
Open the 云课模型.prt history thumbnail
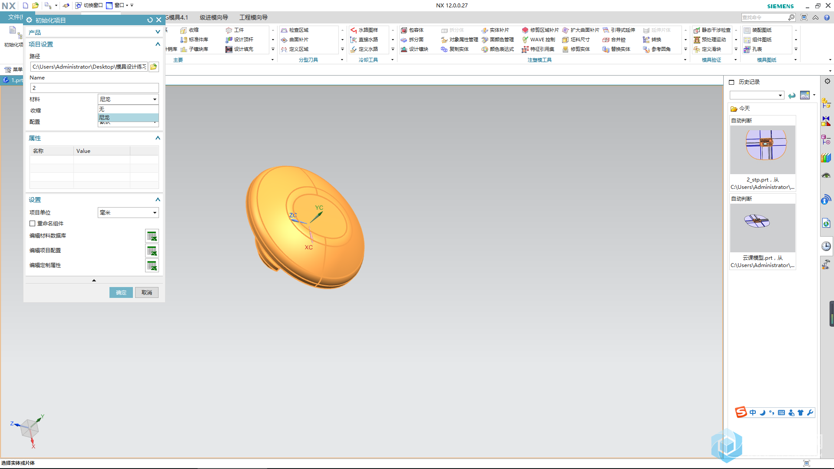pyautogui.click(x=763, y=228)
